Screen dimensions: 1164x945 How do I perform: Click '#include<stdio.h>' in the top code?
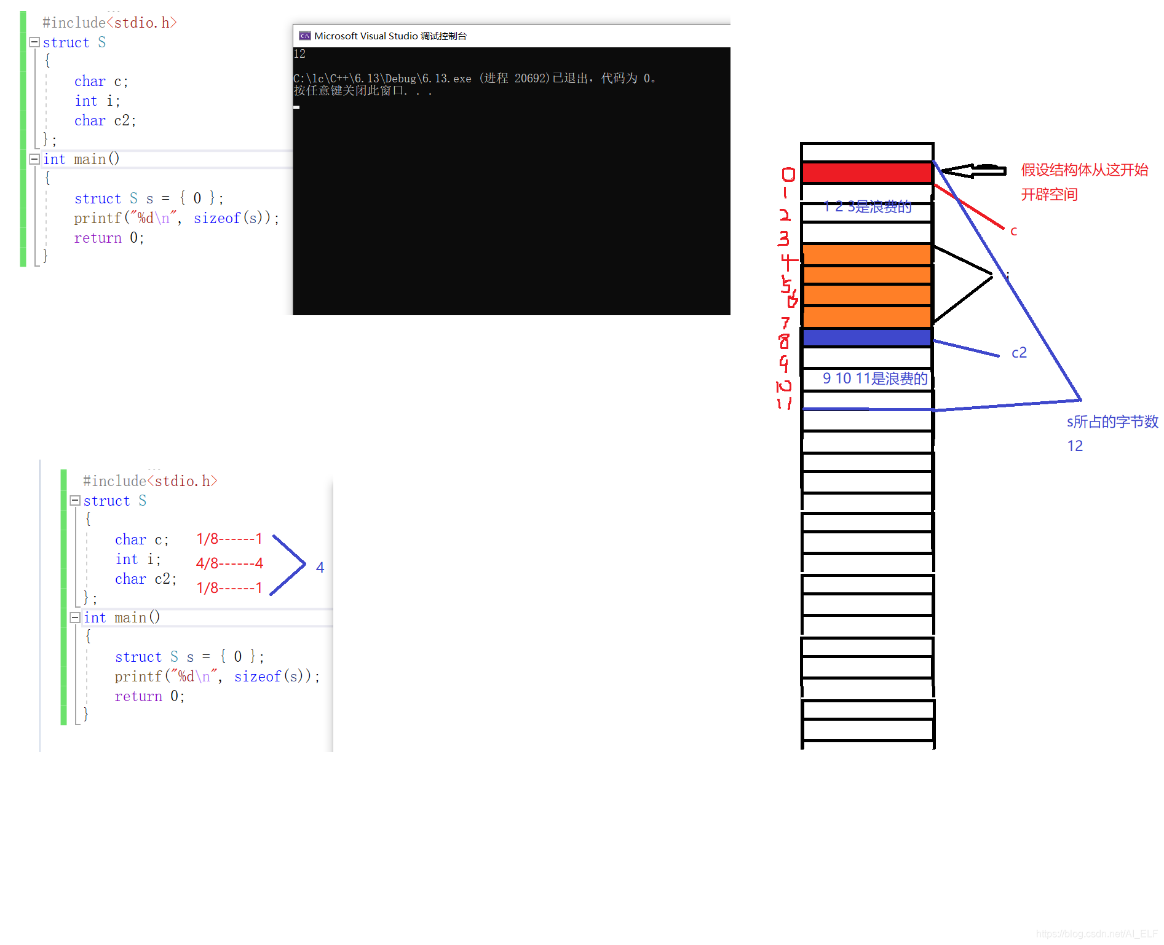pyautogui.click(x=109, y=23)
